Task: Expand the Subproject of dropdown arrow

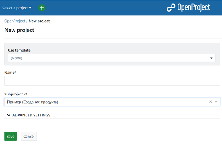Action: click(x=216, y=102)
